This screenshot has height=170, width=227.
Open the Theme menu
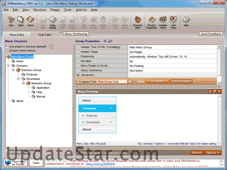(x=55, y=10)
